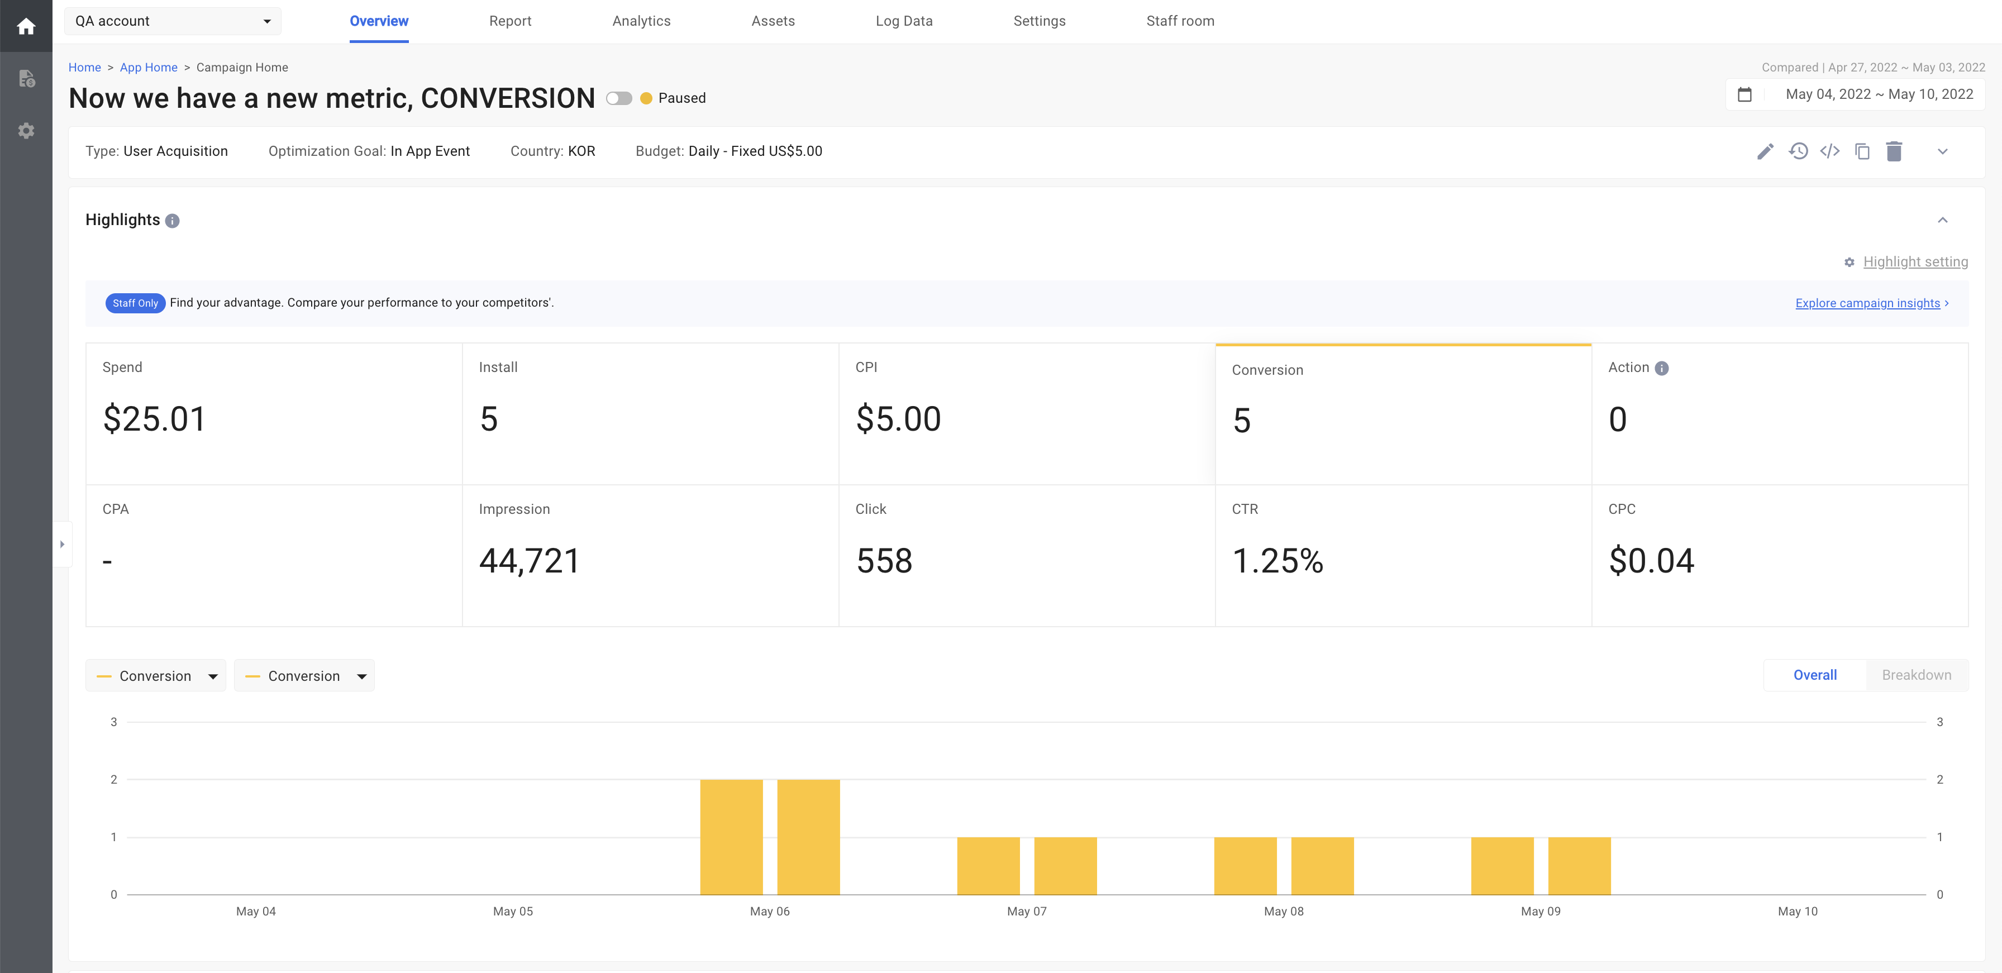Collapse the Highlights section chevron
The width and height of the screenshot is (2002, 973).
1942,221
